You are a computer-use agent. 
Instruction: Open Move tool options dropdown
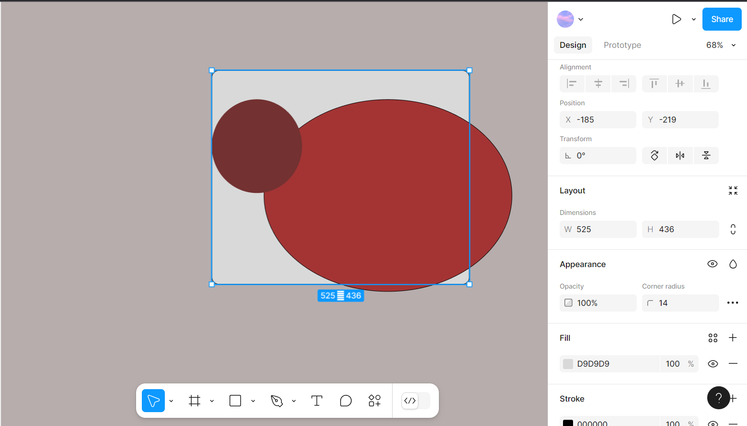[x=171, y=401]
